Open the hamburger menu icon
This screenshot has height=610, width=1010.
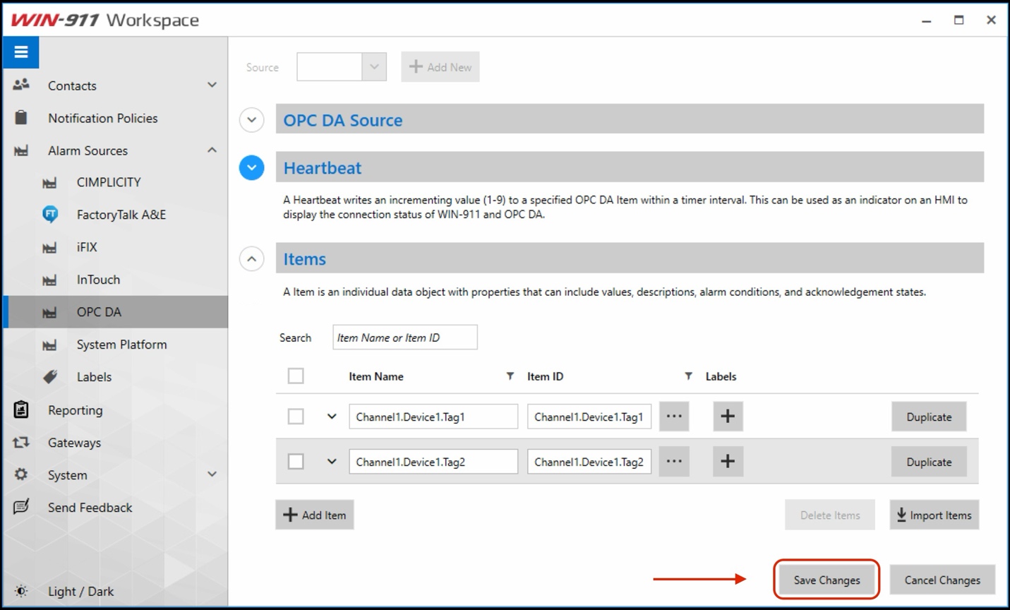[20, 52]
